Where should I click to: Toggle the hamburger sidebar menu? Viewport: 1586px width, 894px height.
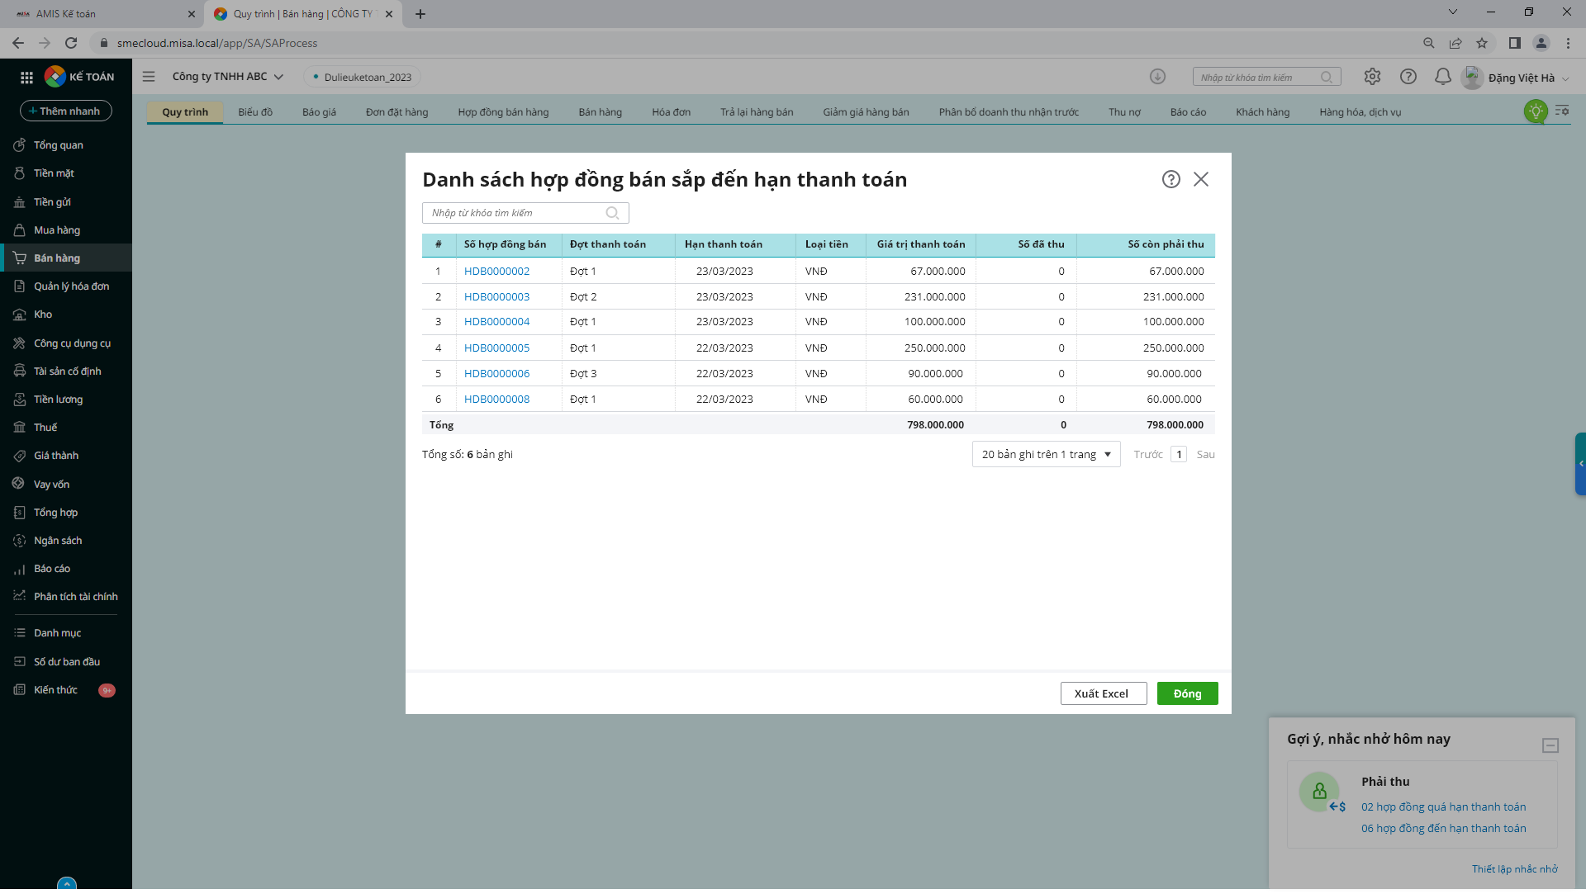pyautogui.click(x=149, y=77)
